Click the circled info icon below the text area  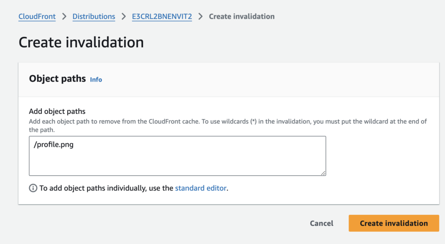pyautogui.click(x=33, y=188)
